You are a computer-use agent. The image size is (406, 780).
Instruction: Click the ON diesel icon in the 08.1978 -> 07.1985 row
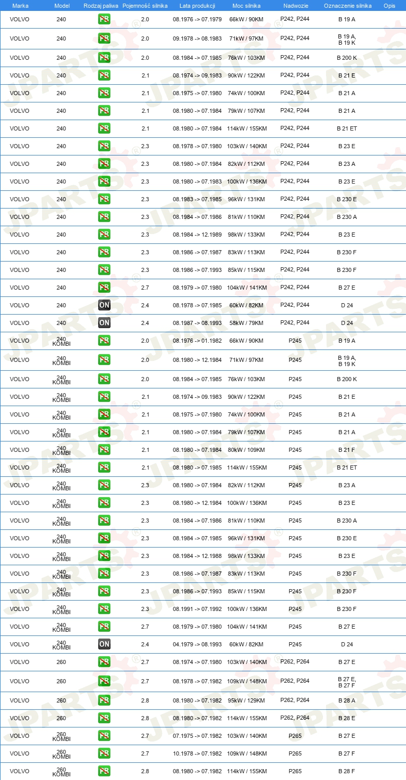(x=104, y=305)
